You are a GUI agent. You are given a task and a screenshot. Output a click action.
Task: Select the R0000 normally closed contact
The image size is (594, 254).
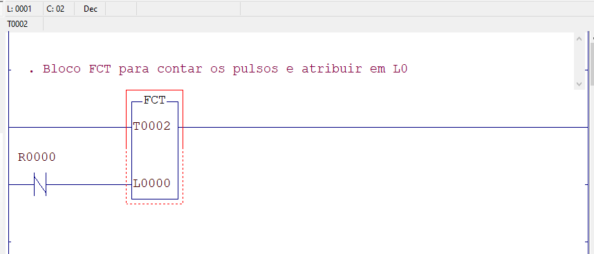(x=40, y=184)
